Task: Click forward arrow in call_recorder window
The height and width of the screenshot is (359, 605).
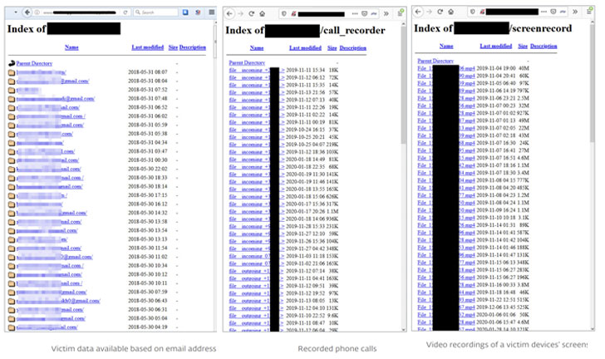Action: 240,13
